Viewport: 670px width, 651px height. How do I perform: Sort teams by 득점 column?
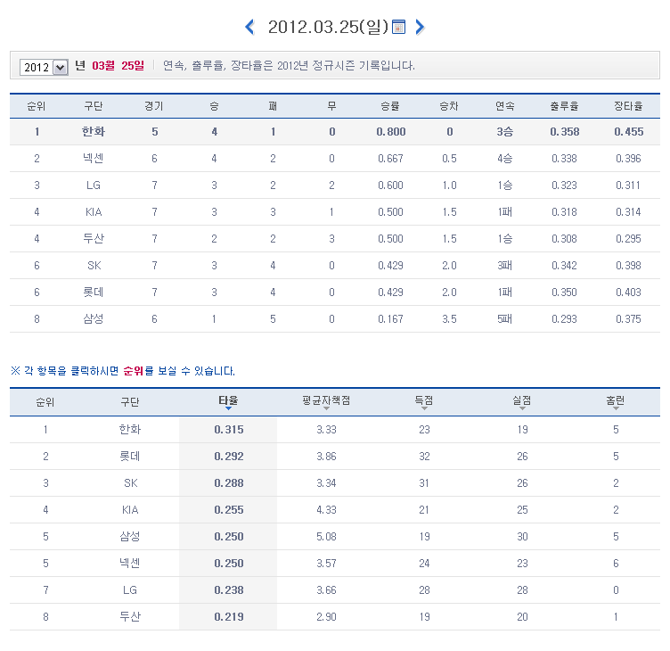pyautogui.click(x=424, y=400)
